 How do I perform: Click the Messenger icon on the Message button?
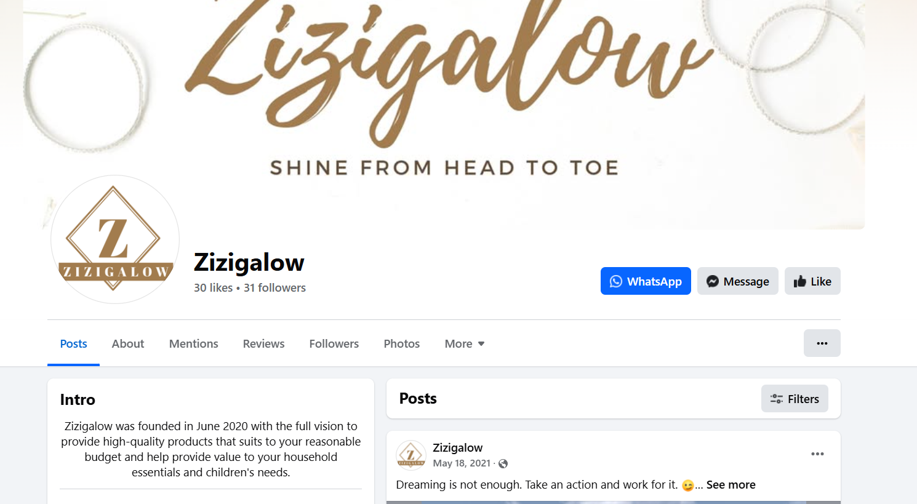(x=713, y=281)
